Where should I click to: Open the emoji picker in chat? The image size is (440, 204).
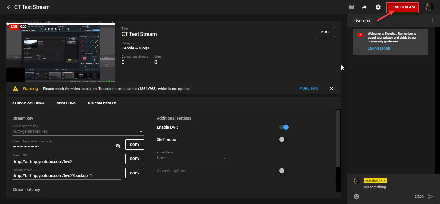356,196
